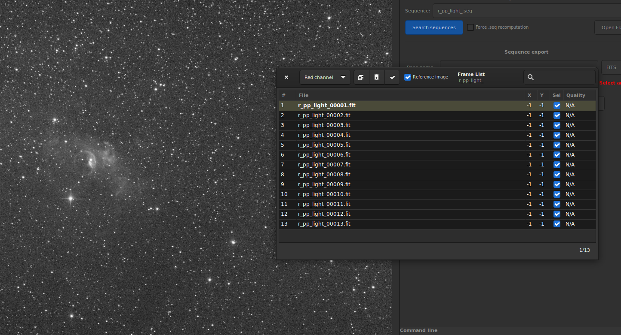The height and width of the screenshot is (335, 621).
Task: Enable Force .seq recomputation checkbox
Action: (x=471, y=27)
